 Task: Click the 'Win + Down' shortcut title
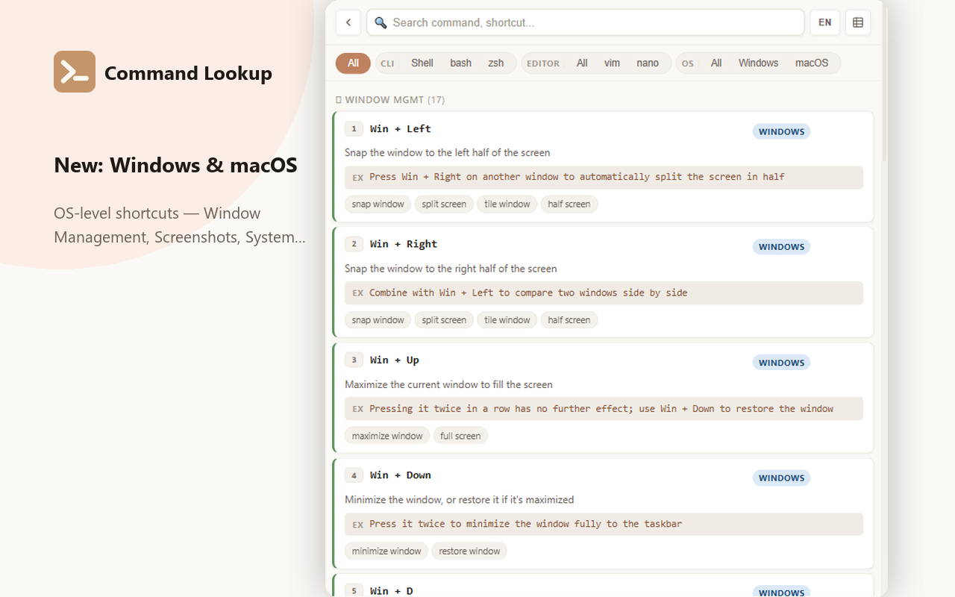(x=401, y=475)
